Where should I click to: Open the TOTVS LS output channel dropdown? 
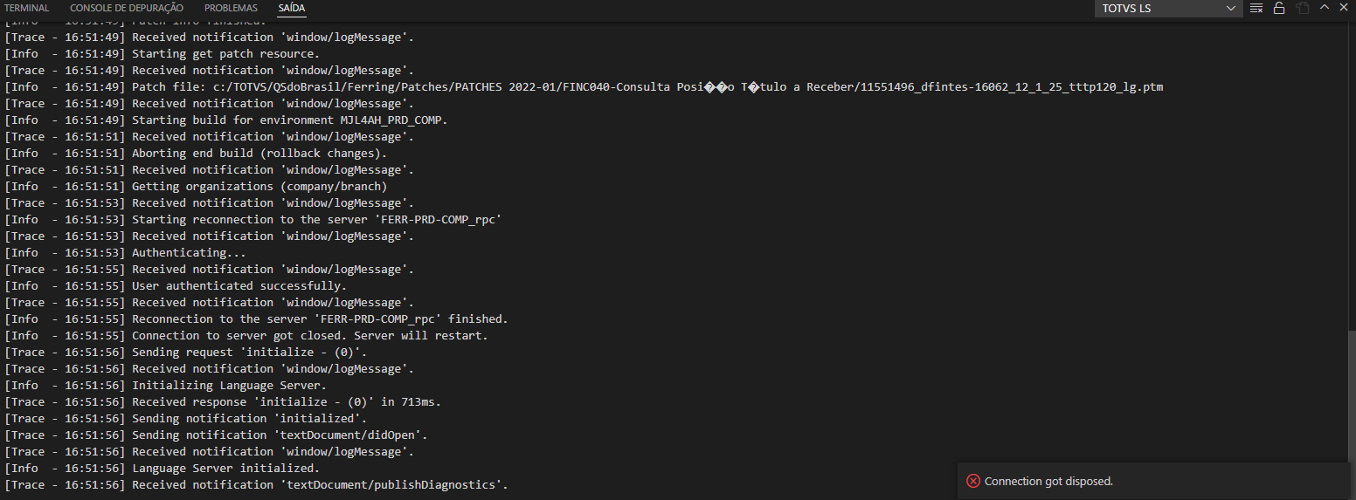point(1168,9)
